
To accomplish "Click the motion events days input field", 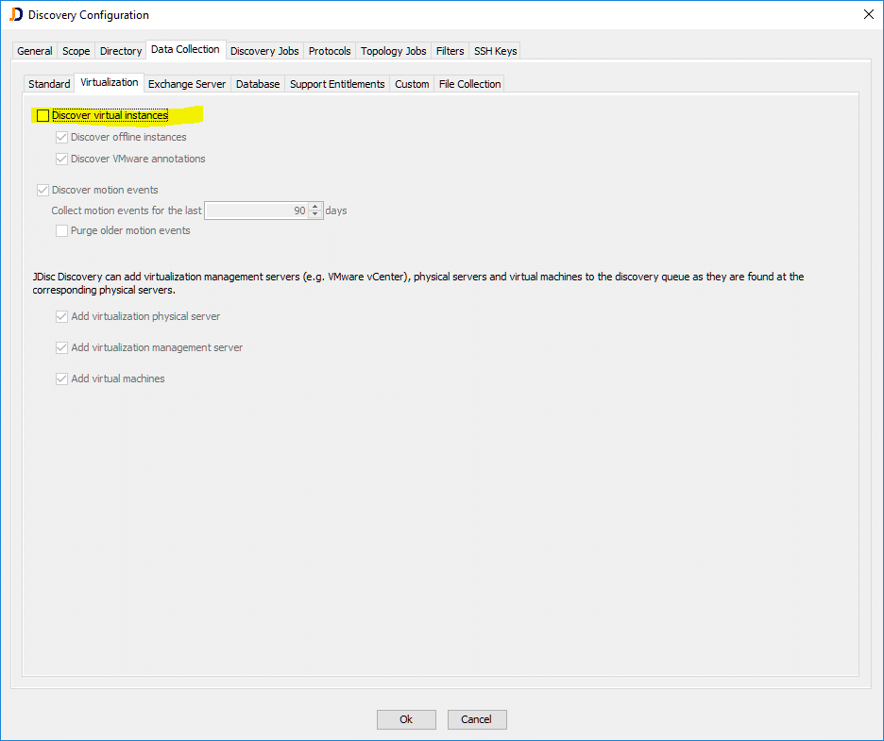I will tap(256, 211).
